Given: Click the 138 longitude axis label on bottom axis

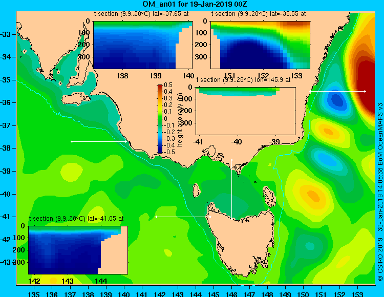Looking at the screenshot, I should [x=88, y=294].
